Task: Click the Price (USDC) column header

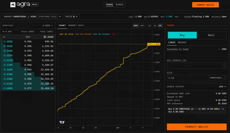Action: click(28, 31)
